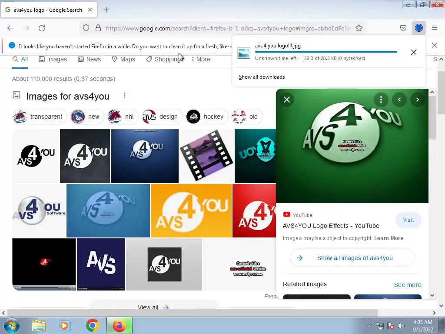Open the tracking protection shield icon
The height and width of the screenshot is (334, 445).
[86, 28]
